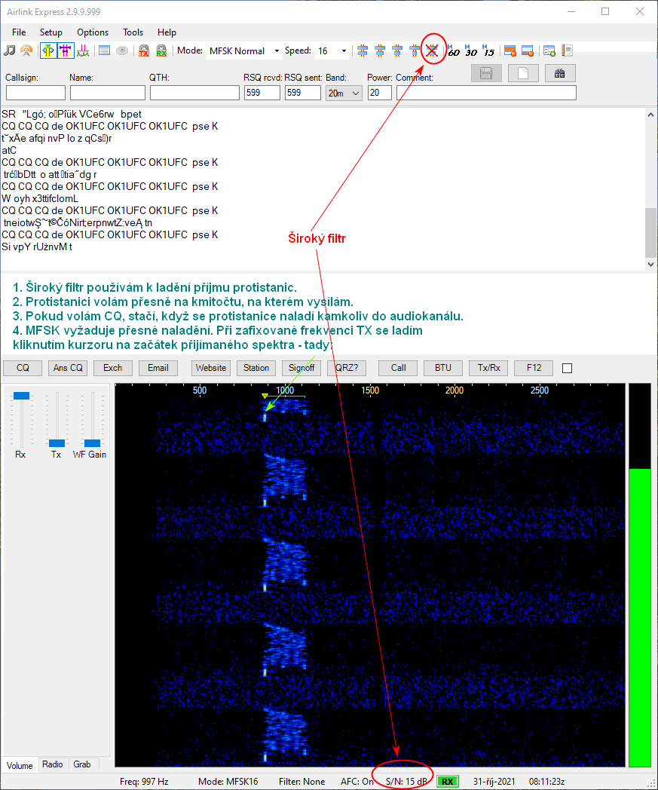This screenshot has width=658, height=790.
Task: Toggle the green RX status indicator
Action: tap(448, 782)
